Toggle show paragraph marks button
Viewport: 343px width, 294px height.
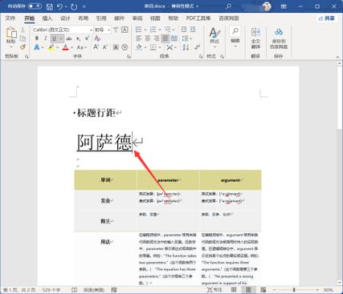(198, 47)
